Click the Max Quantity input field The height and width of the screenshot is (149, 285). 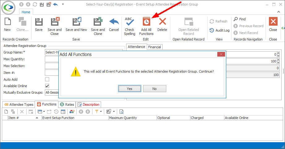pyautogui.click(x=52, y=59)
